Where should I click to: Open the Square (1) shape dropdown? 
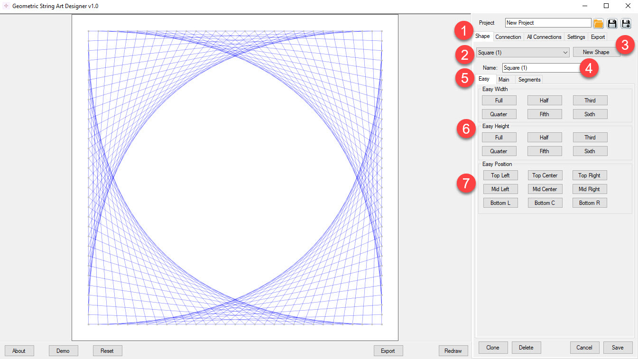coord(523,52)
